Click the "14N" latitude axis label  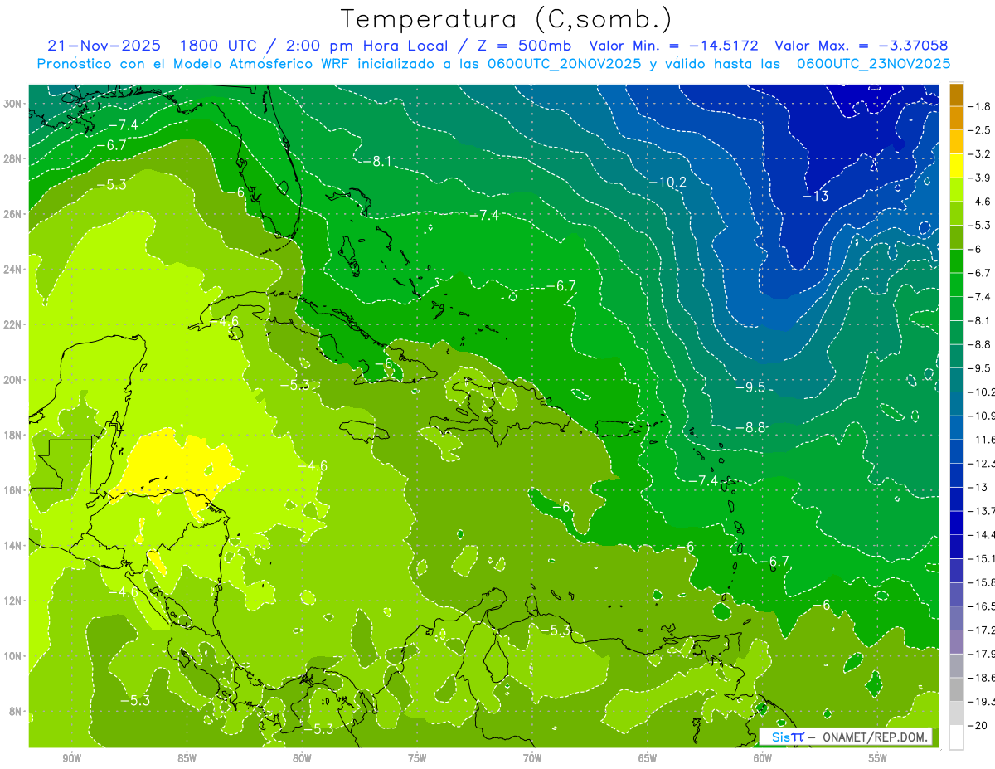click(14, 545)
